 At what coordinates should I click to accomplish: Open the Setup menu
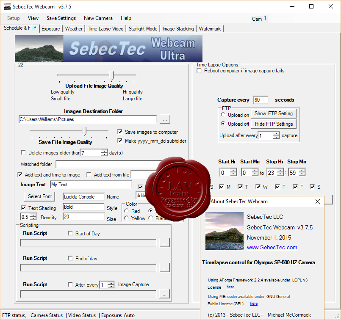click(14, 18)
